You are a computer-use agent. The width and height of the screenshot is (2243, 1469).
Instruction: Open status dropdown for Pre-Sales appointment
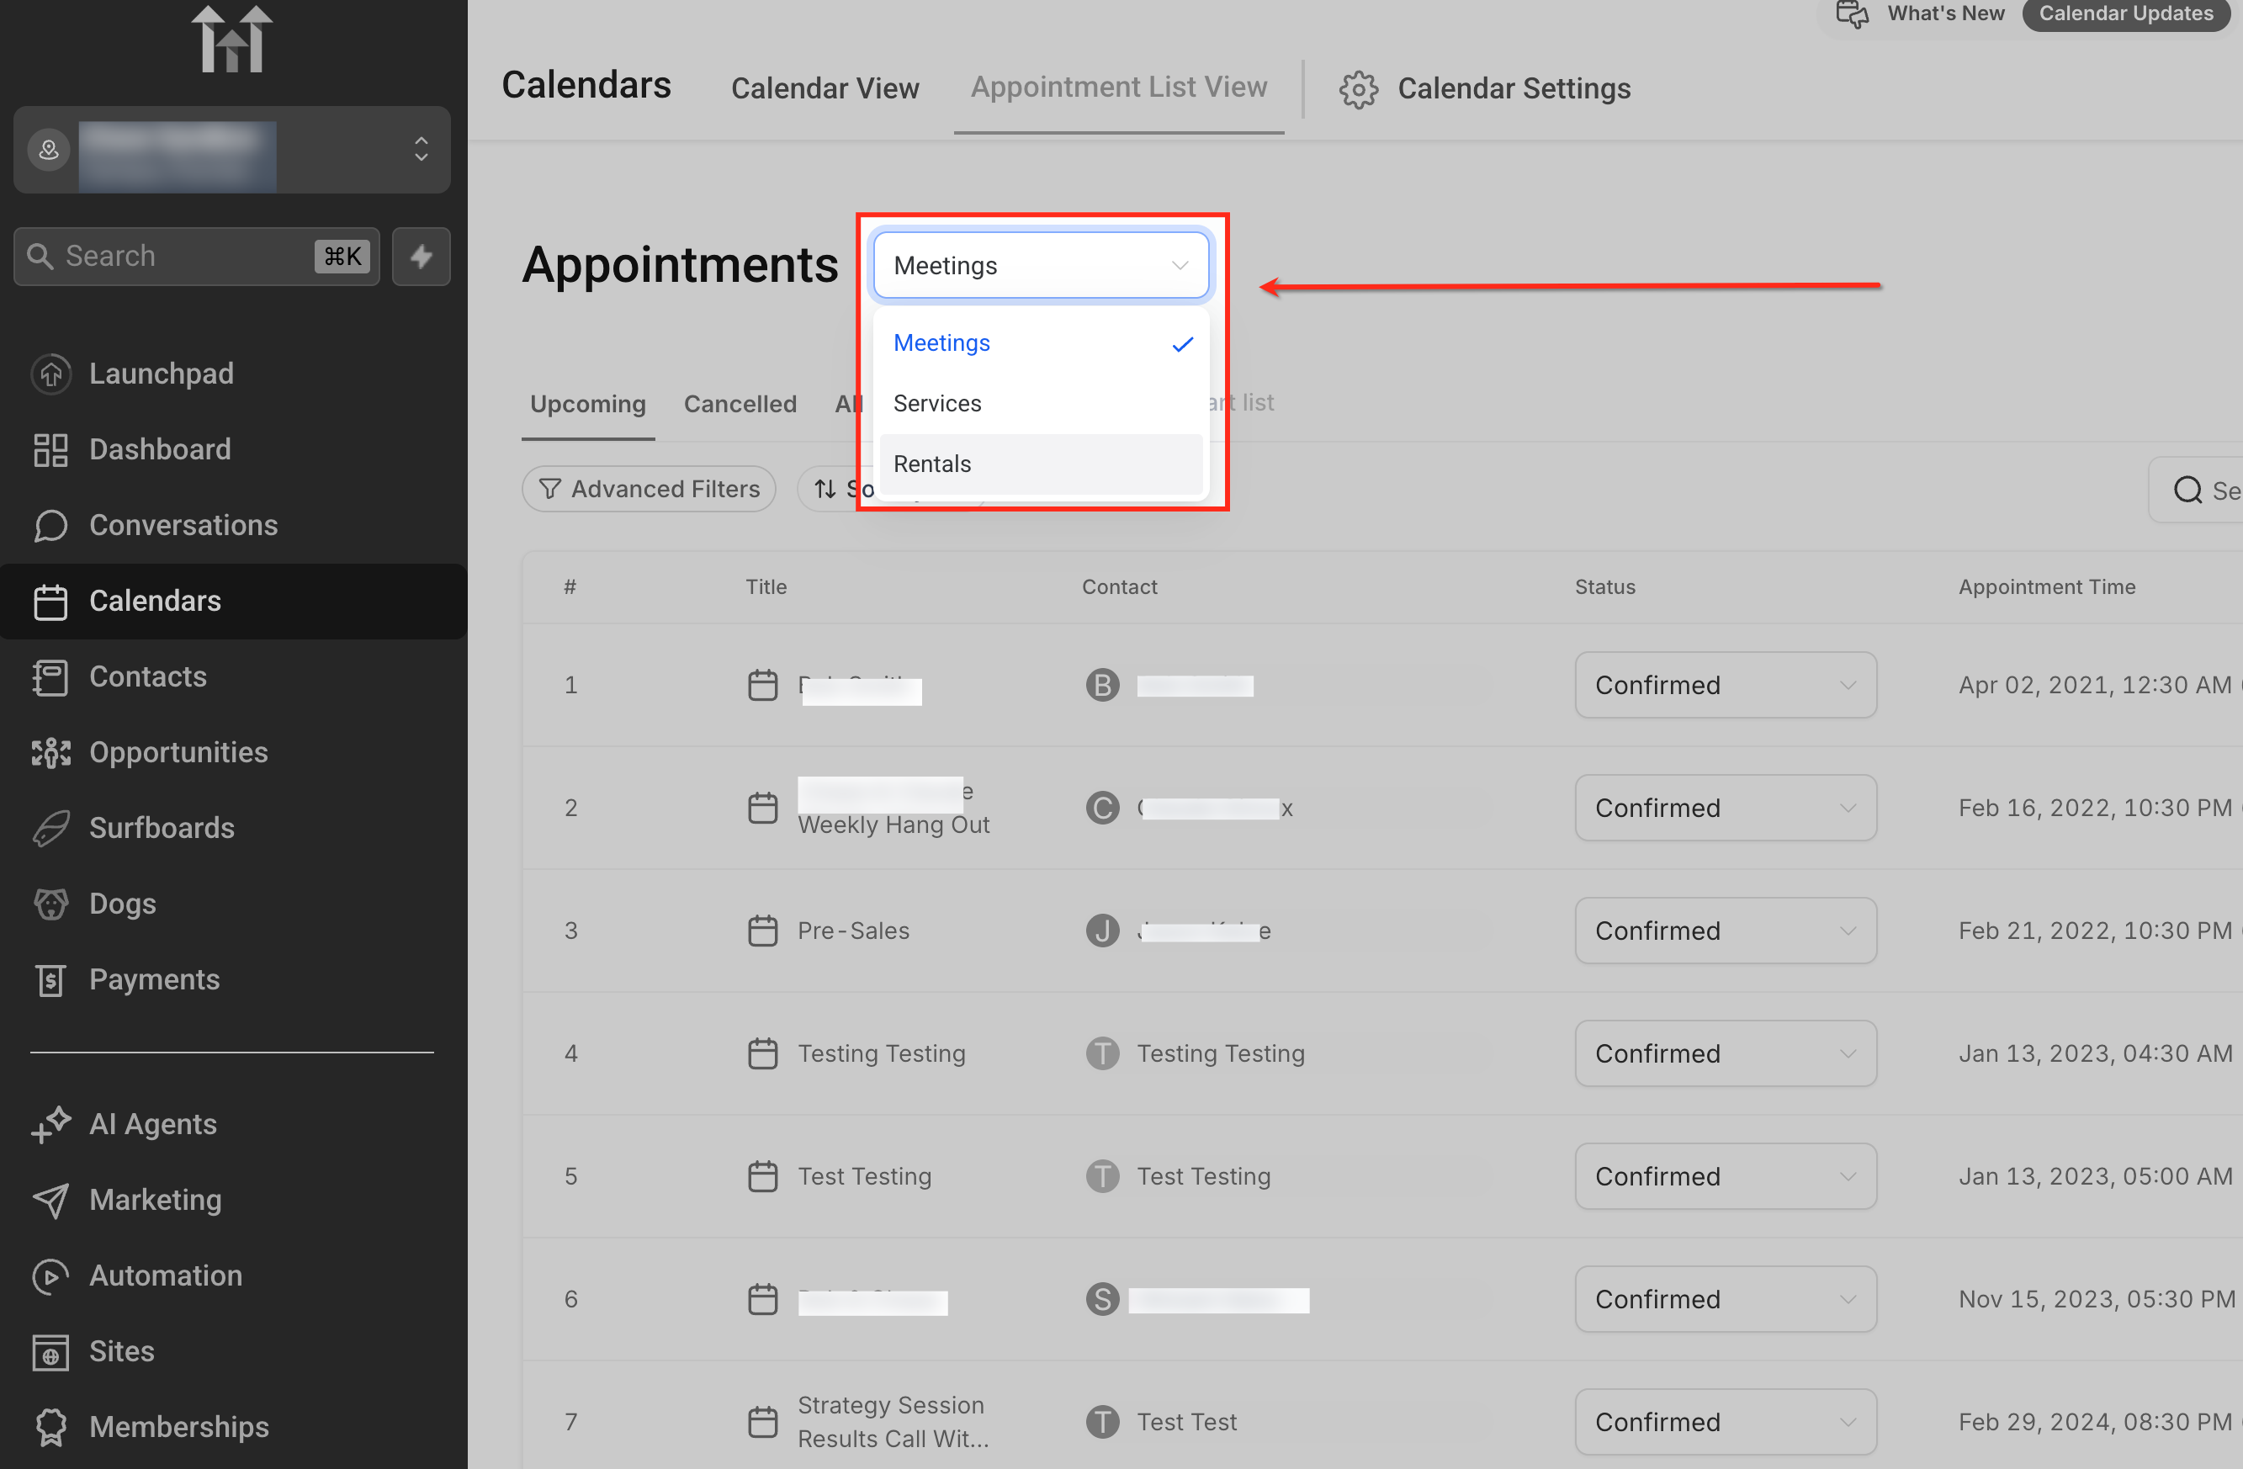1724,931
